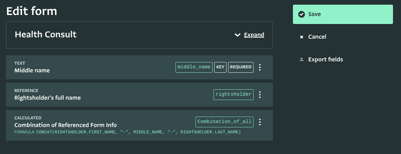Click the chevron next to Expand

(x=238, y=35)
